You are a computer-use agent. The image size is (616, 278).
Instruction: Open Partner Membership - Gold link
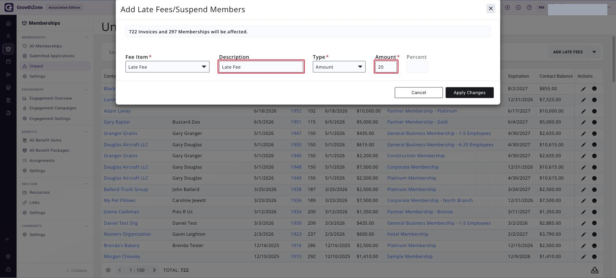coord(417,122)
